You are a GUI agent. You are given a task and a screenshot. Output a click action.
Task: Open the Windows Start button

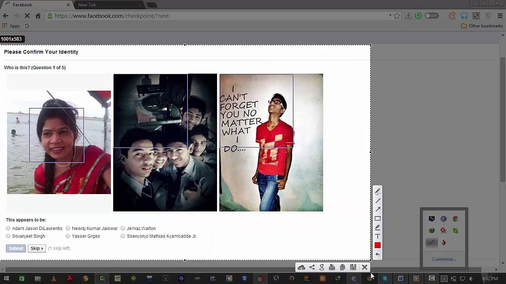point(6,278)
